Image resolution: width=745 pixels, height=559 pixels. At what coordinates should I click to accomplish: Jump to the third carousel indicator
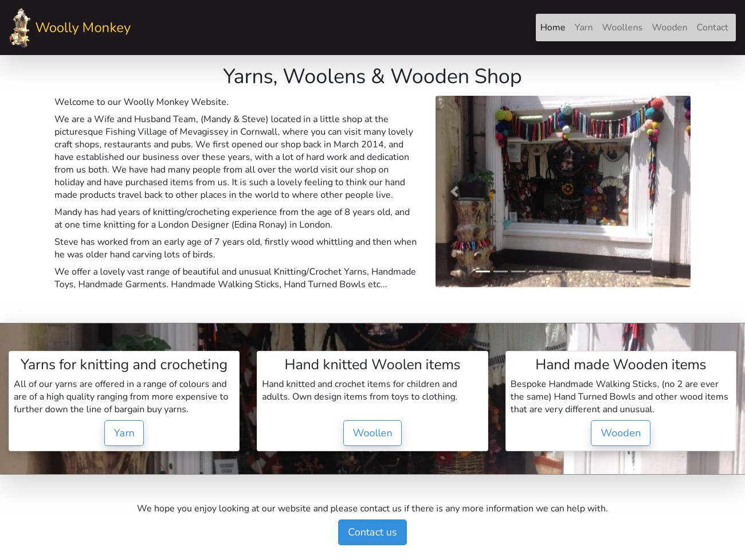click(x=518, y=271)
